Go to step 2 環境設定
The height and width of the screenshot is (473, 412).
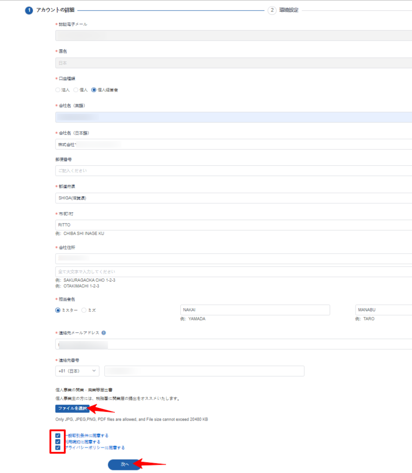(x=283, y=10)
